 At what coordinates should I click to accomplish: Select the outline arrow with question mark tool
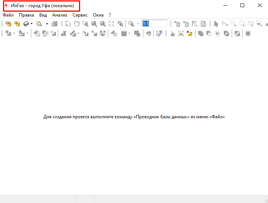(225, 24)
